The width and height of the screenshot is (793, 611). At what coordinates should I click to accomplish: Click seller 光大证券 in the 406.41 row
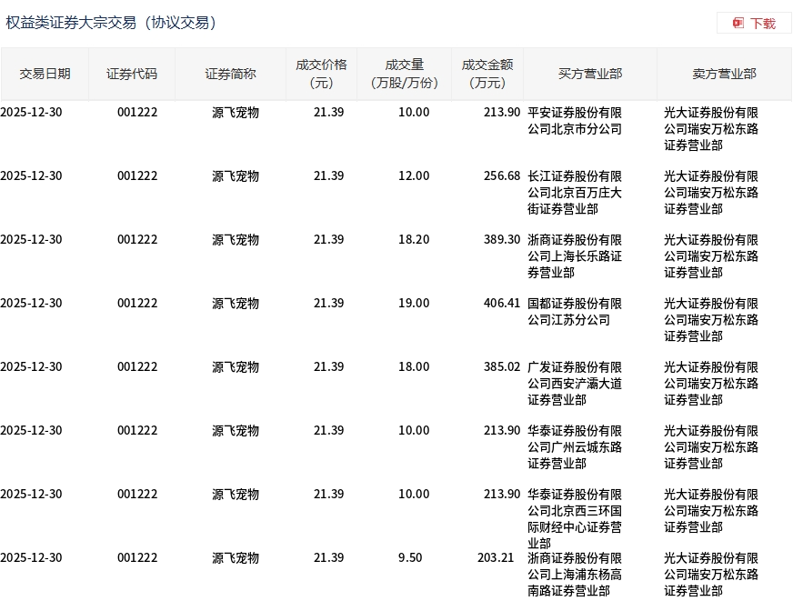coord(711,320)
